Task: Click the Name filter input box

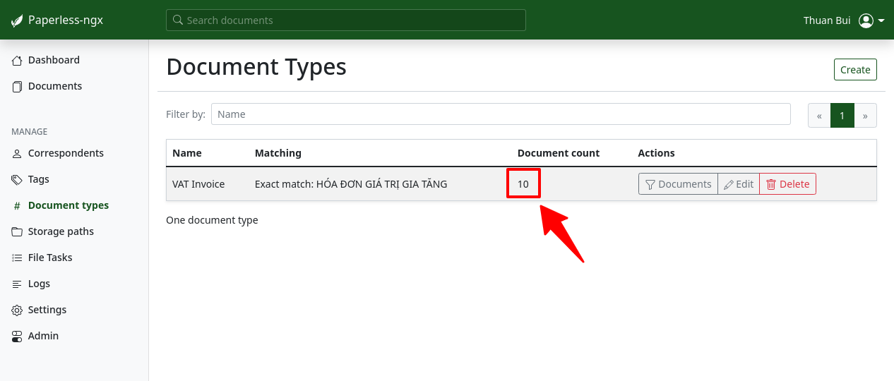Action: tap(500, 114)
